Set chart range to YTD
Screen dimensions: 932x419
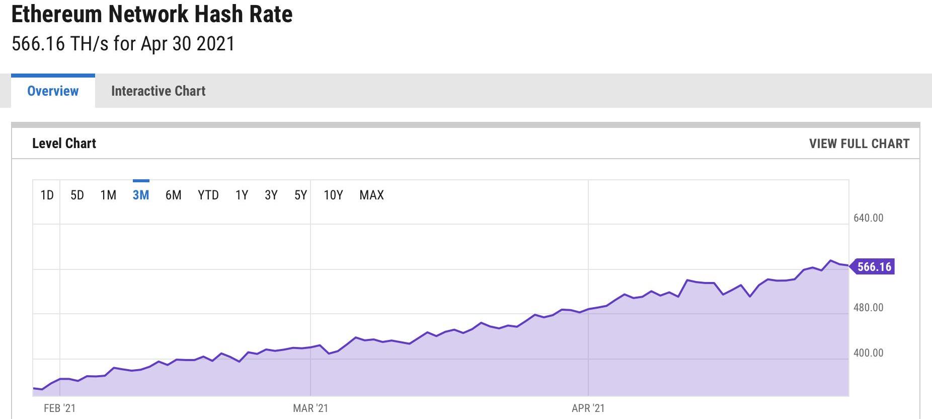pos(208,195)
